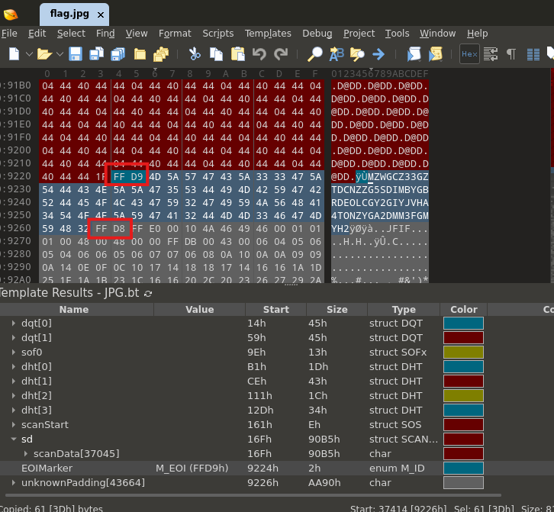Screen dimensions: 554x512
Task: Open the Find menu
Action: click(105, 34)
